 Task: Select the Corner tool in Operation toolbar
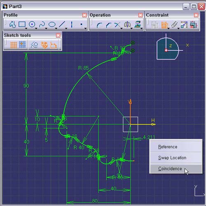(99, 25)
